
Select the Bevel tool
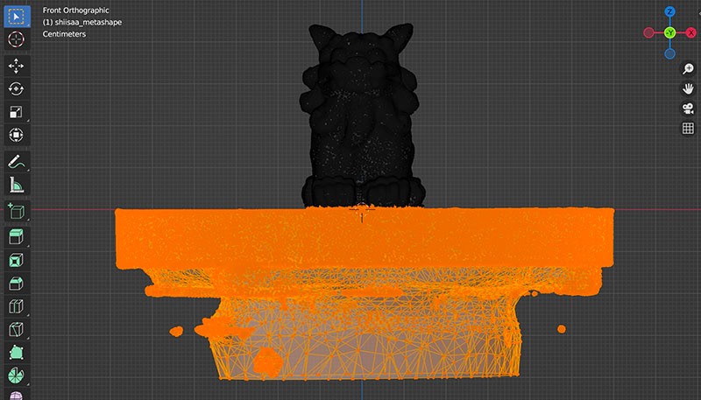coord(17,284)
